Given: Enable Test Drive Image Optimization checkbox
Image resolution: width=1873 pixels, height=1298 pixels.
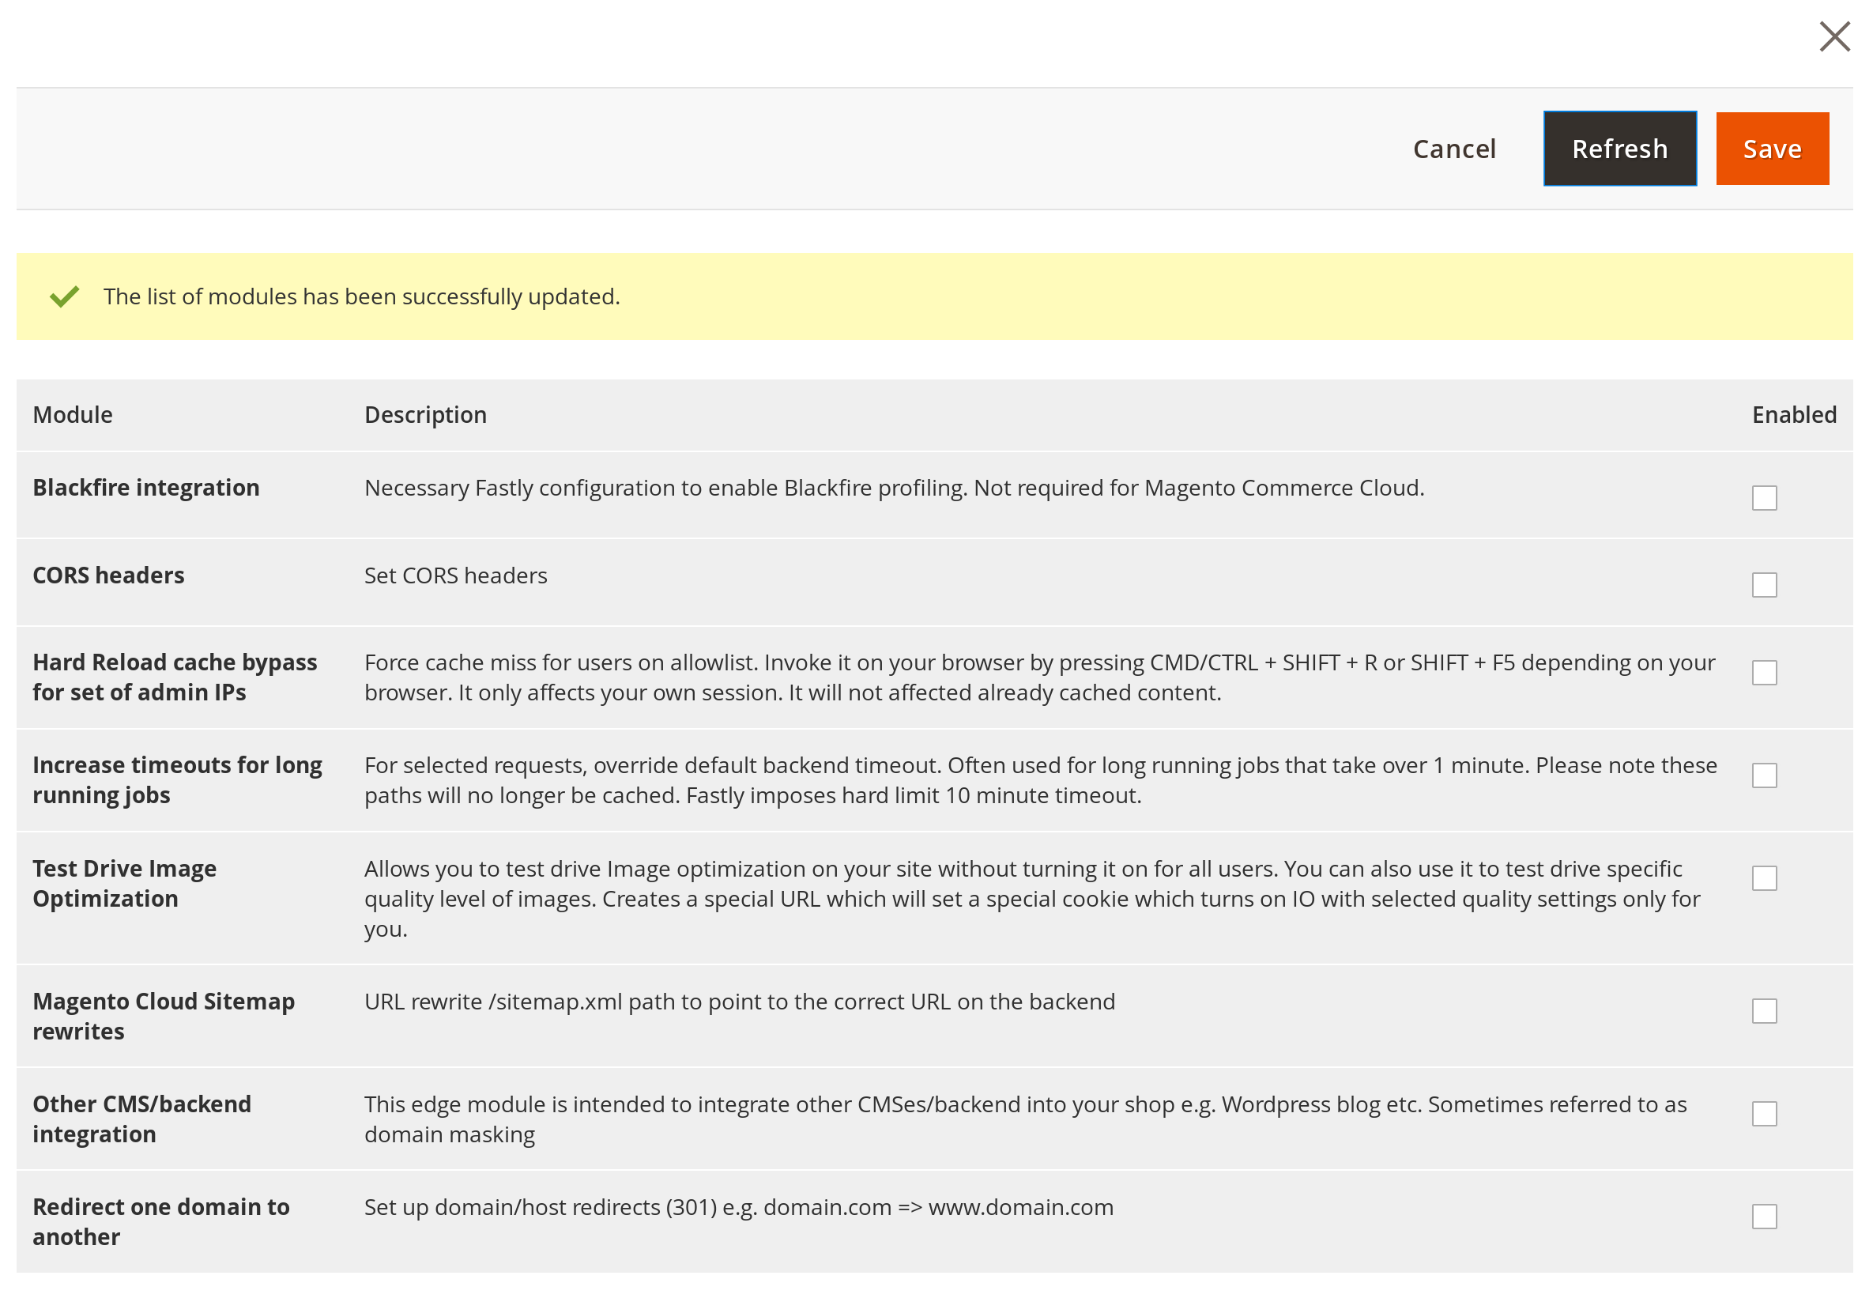Looking at the screenshot, I should 1763,878.
